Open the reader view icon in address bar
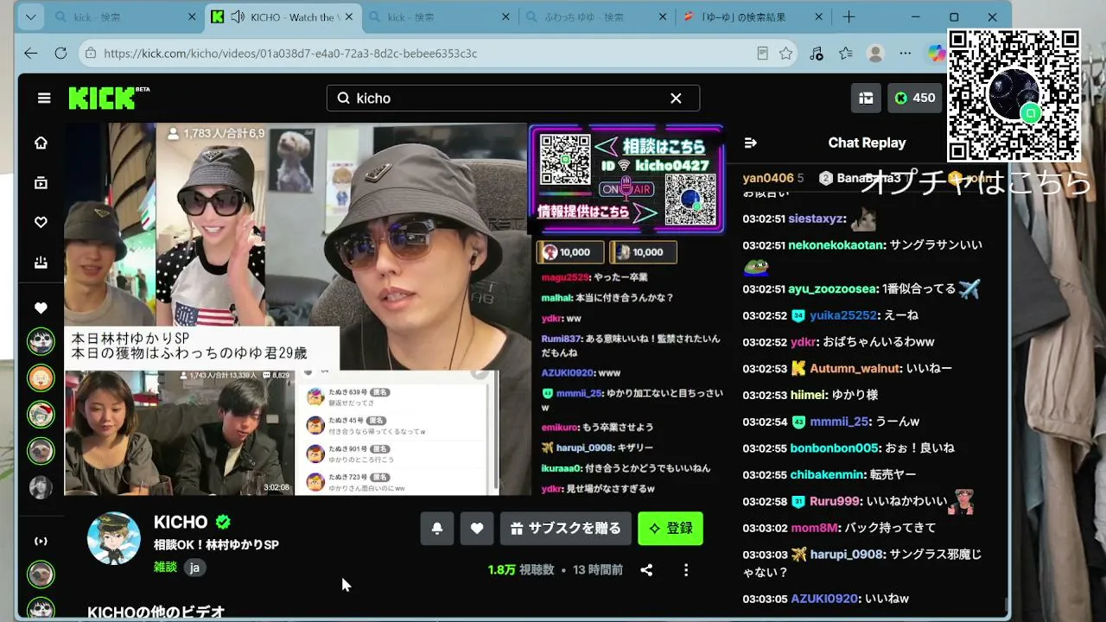This screenshot has height=622, width=1106. pos(762,54)
